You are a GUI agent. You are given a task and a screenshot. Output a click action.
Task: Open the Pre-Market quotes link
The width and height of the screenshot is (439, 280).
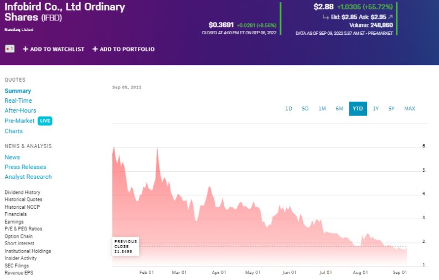click(x=19, y=121)
